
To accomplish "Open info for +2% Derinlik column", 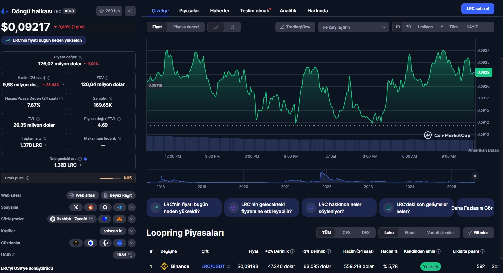I will pyautogui.click(x=292, y=251).
